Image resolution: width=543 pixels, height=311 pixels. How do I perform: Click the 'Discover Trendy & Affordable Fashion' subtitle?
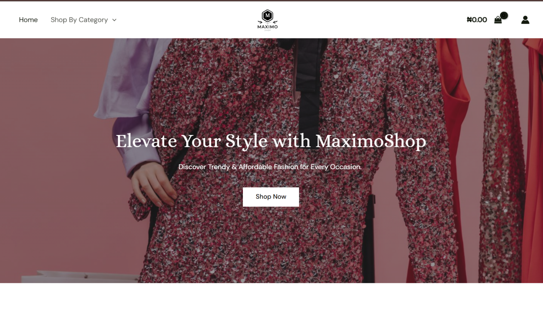pyautogui.click(x=270, y=167)
